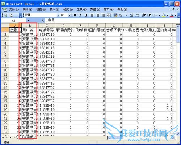Decrease the cell indent

click(x=144, y=15)
